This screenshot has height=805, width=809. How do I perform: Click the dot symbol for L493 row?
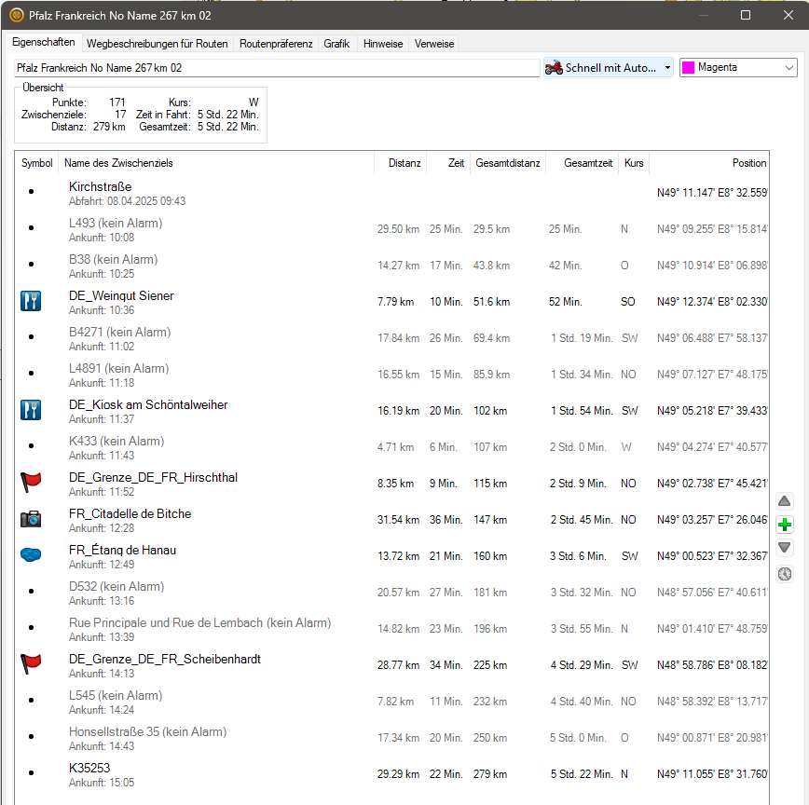tap(32, 227)
